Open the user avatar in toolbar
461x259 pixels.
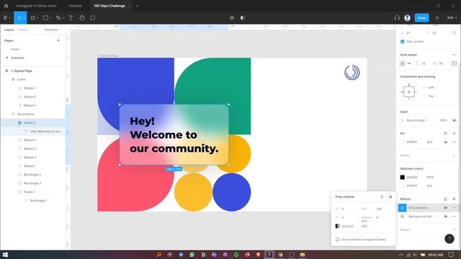tap(407, 18)
